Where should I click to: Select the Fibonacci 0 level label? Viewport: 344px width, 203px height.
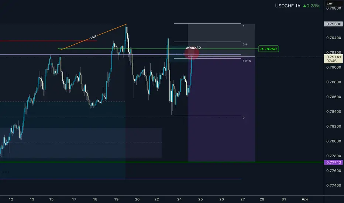coord(244,118)
